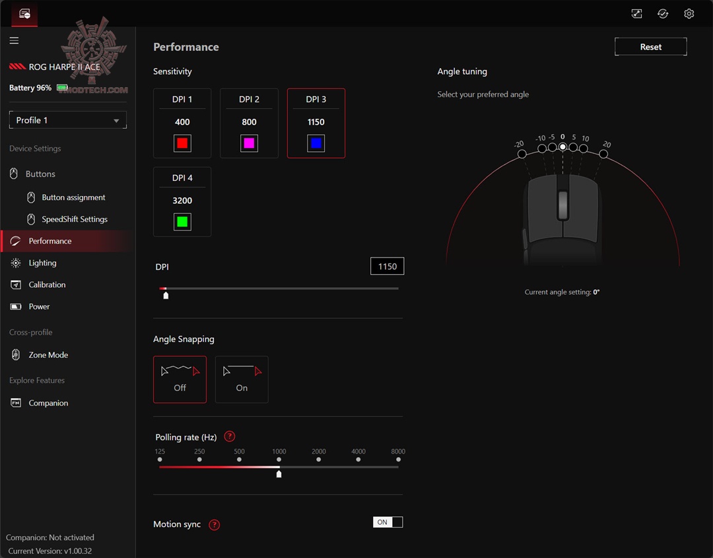Click the Performance gauge icon
This screenshot has width=713, height=558.
point(15,240)
